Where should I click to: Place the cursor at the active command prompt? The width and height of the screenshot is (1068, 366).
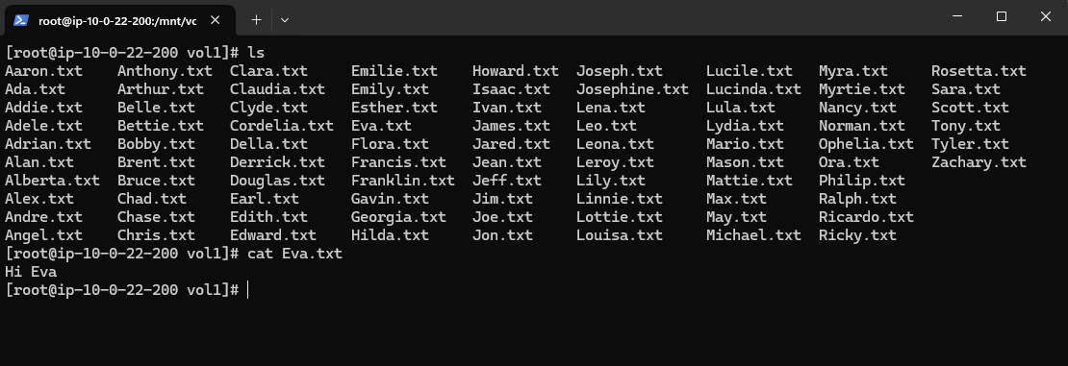coord(248,290)
